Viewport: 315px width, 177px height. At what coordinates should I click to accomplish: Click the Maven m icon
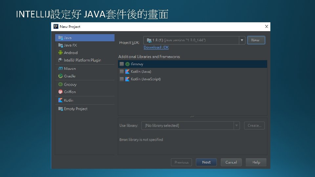[x=60, y=69]
